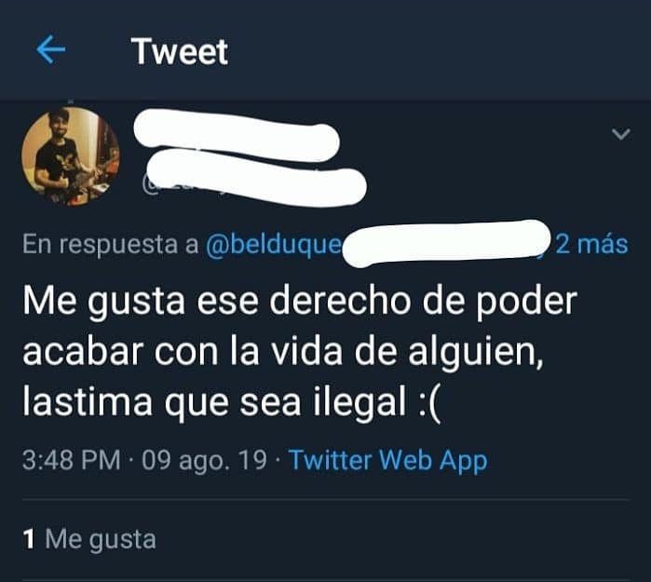The width and height of the screenshot is (651, 582).
Task: Tap the Tweet header title
Action: (180, 51)
